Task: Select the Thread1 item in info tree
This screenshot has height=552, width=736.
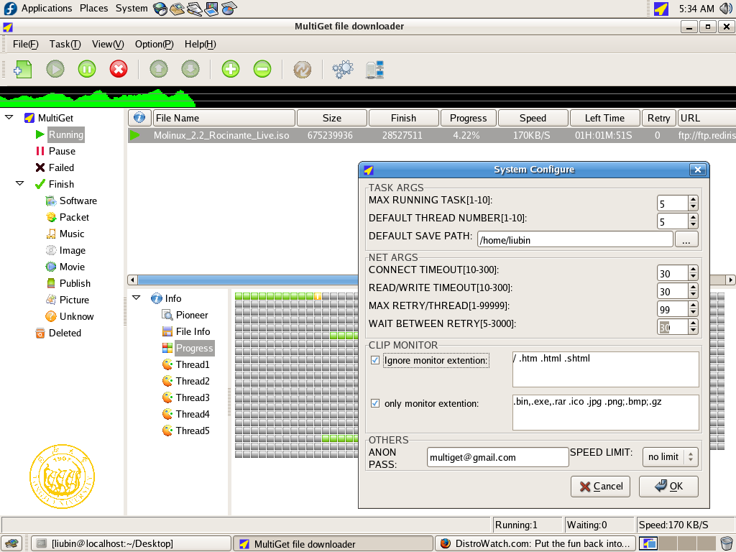Action: pyautogui.click(x=192, y=364)
